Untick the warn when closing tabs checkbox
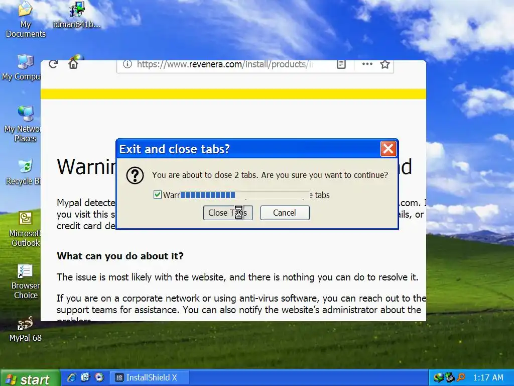 click(157, 195)
